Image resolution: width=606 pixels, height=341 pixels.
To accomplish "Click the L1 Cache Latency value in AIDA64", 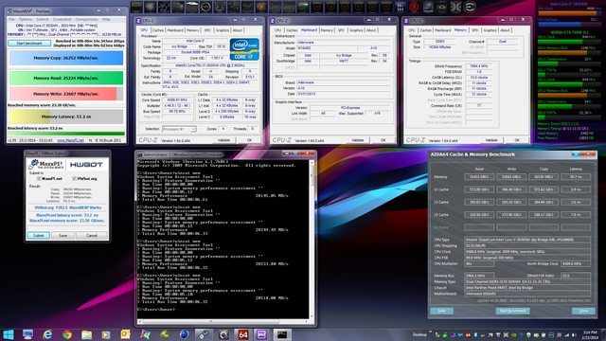I will pyautogui.click(x=576, y=189).
